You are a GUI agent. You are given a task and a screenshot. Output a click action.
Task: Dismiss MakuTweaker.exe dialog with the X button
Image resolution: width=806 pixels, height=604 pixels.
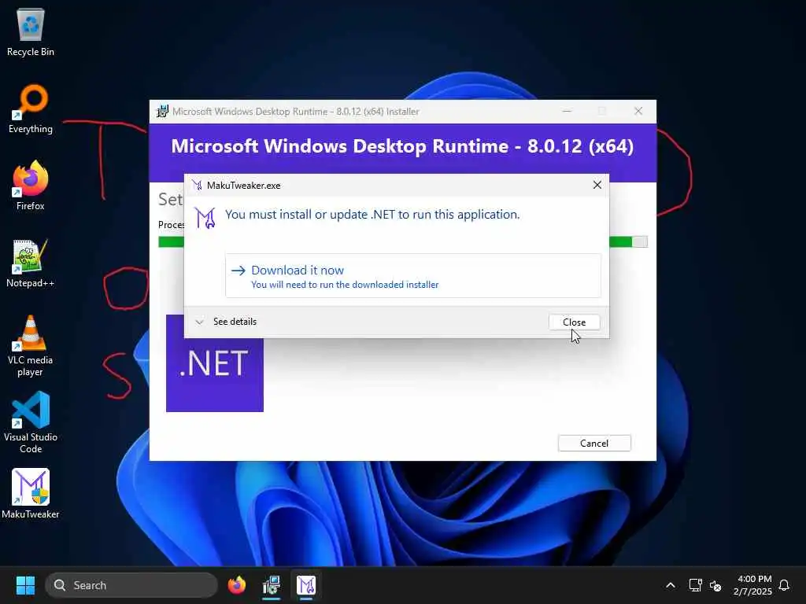597,185
